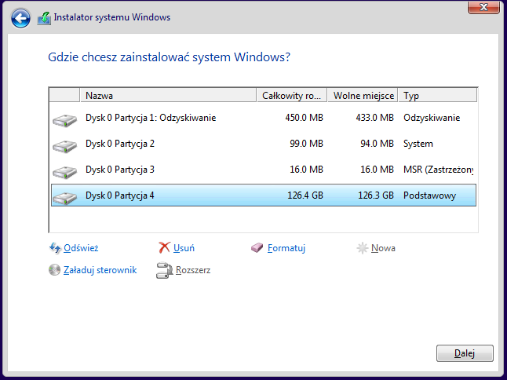Click the 126.3 GB free space cell
507x380 pixels.
(376, 195)
